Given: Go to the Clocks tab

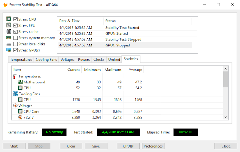Looking at the screenshot, I should point(99,60).
